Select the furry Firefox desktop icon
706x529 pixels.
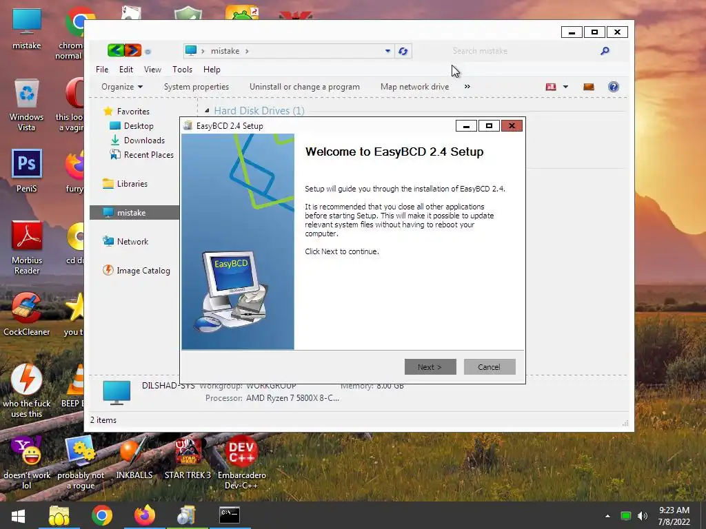tap(74, 171)
